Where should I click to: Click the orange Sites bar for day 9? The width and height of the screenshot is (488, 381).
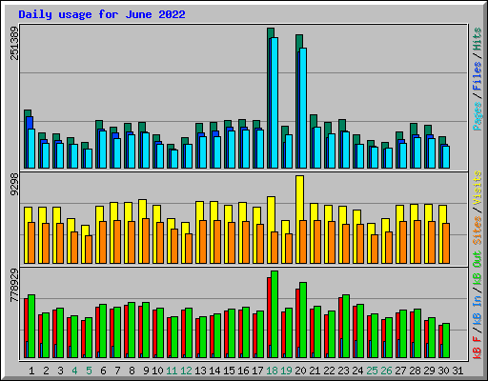coord(146,241)
